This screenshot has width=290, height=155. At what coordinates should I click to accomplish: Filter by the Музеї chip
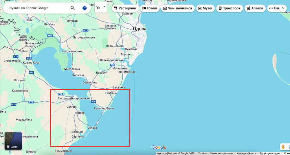205,8
